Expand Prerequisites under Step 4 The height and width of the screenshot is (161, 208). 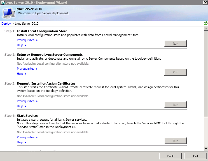point(27,137)
